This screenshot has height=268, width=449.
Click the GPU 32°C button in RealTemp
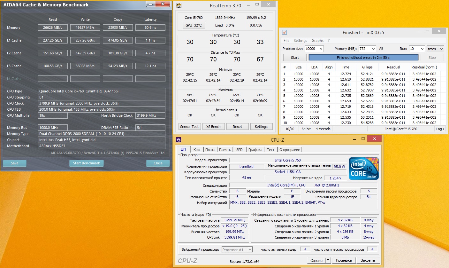194,25
